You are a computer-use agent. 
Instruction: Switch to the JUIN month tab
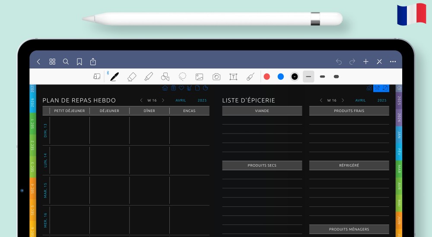[x=399, y=220]
